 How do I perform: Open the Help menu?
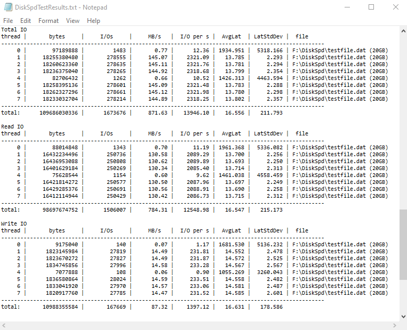click(x=93, y=21)
